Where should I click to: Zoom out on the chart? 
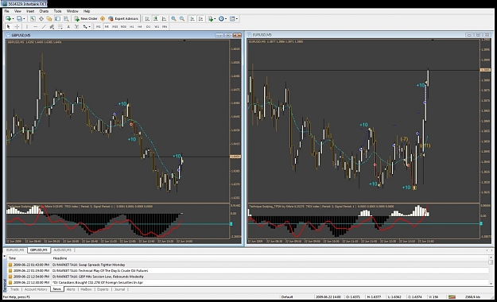(182, 19)
